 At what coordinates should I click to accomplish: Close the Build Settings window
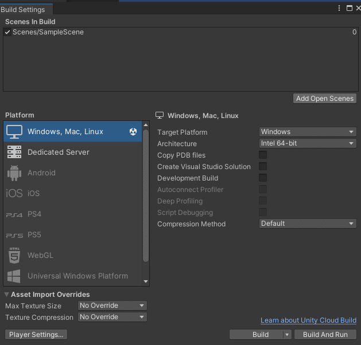(x=358, y=8)
